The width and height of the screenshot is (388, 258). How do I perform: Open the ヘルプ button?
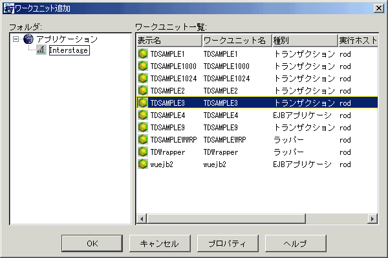tap(296, 243)
